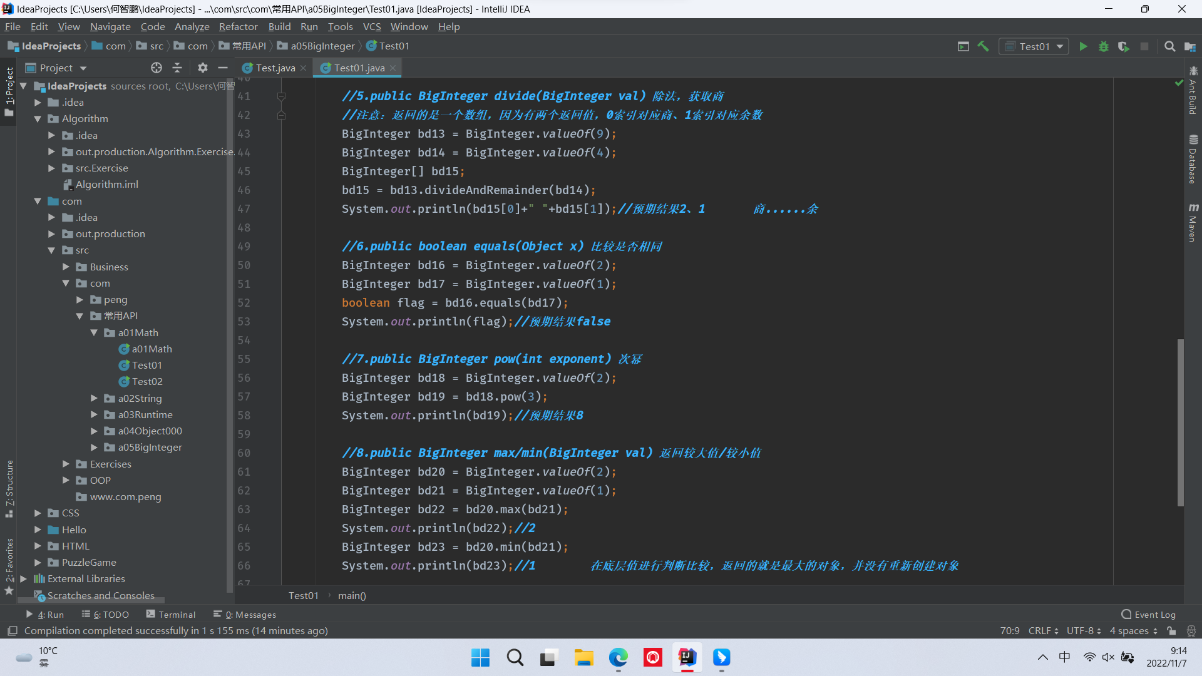1202x676 pixels.
Task: Click the editor vertical scrollbar thumb
Action: pyautogui.click(x=1180, y=422)
